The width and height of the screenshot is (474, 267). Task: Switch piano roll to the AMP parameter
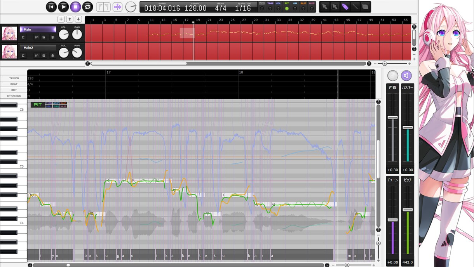click(x=56, y=103)
